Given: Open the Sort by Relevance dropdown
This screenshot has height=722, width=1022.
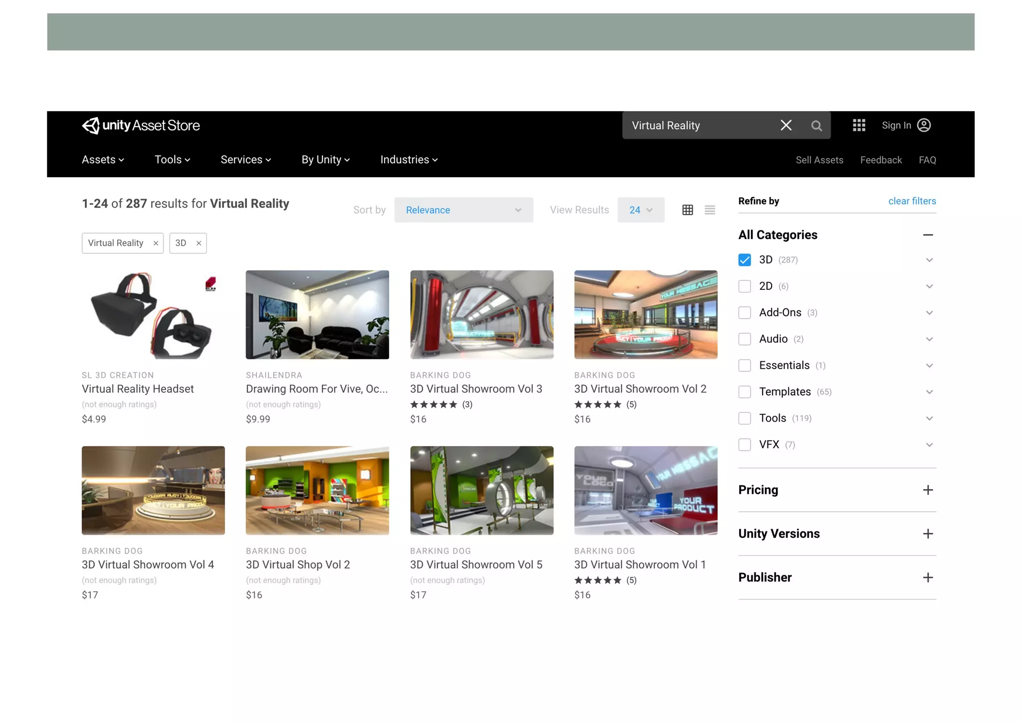Looking at the screenshot, I should coord(463,210).
